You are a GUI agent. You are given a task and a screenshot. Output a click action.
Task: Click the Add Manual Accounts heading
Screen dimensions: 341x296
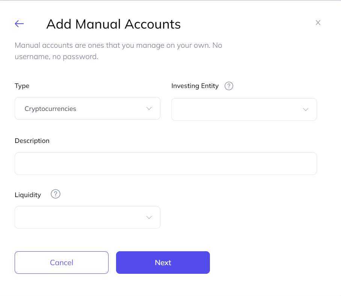pos(113,24)
